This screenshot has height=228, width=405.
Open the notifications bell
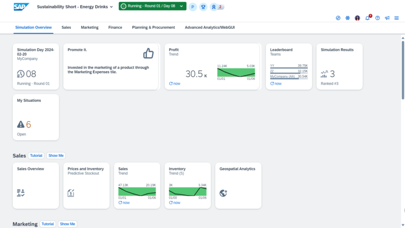pos(367,18)
